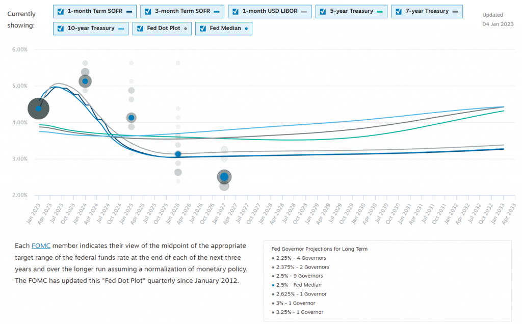
Task: Turn off the Fed Dot Plot checkbox
Action: (141, 29)
